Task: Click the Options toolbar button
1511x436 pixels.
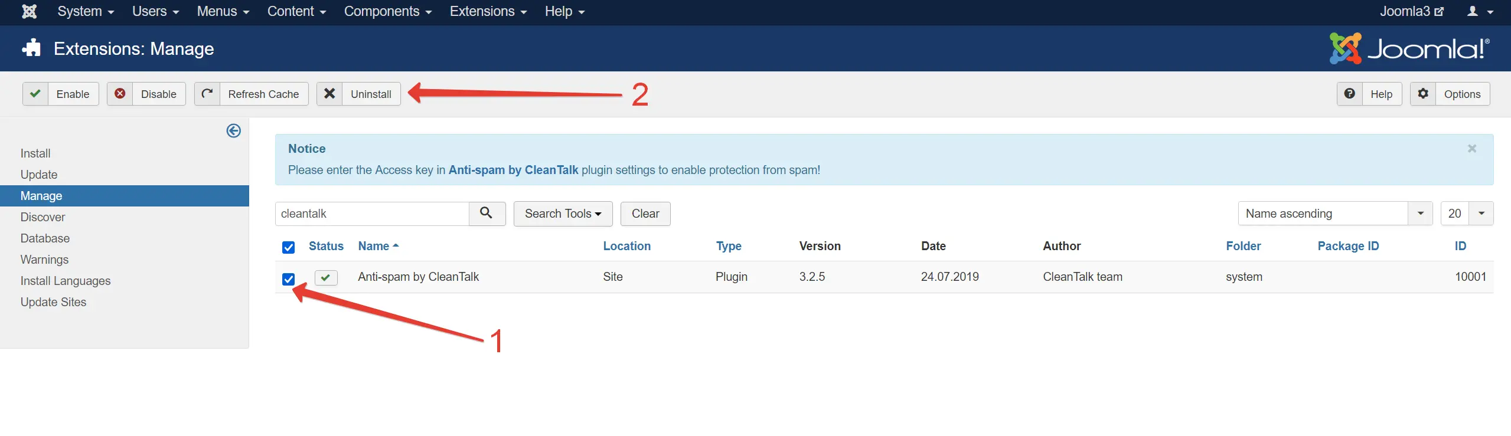Action: [x=1450, y=94]
